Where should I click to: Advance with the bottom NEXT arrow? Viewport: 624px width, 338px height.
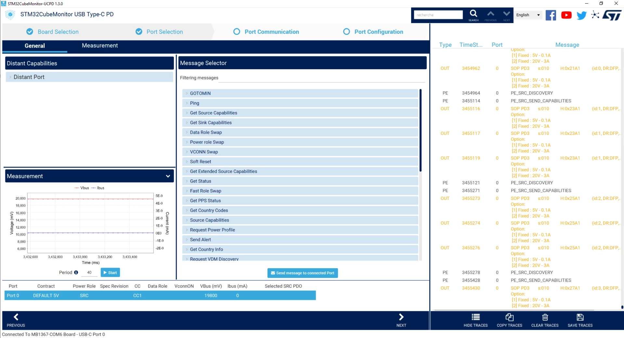pyautogui.click(x=401, y=320)
